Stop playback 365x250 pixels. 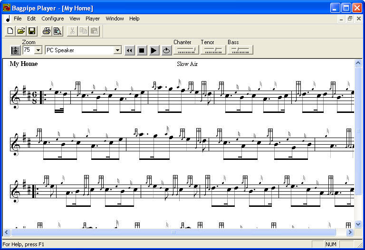coord(142,50)
